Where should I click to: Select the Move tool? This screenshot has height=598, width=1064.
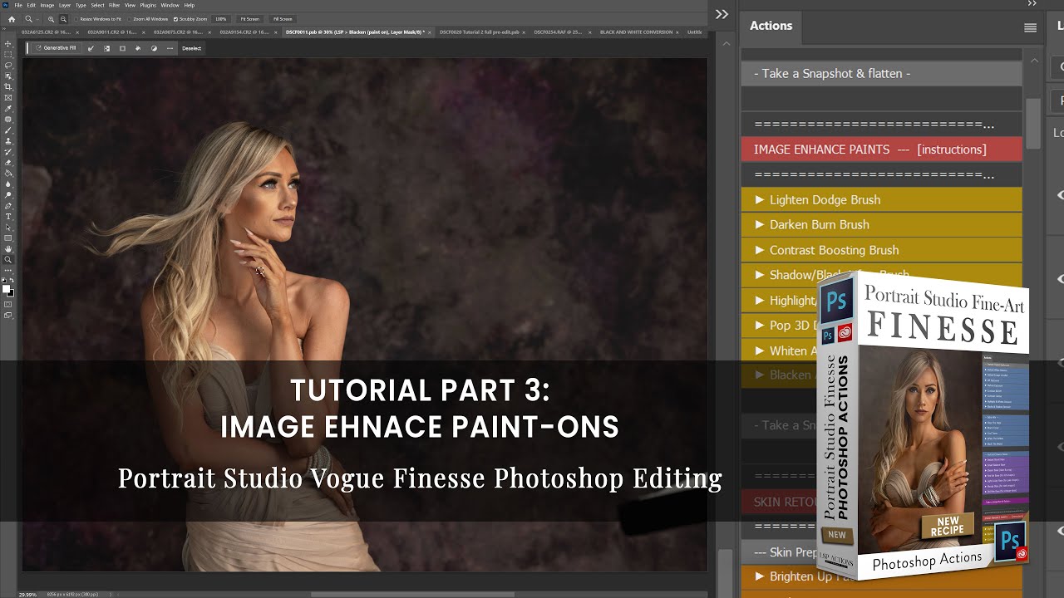point(8,42)
